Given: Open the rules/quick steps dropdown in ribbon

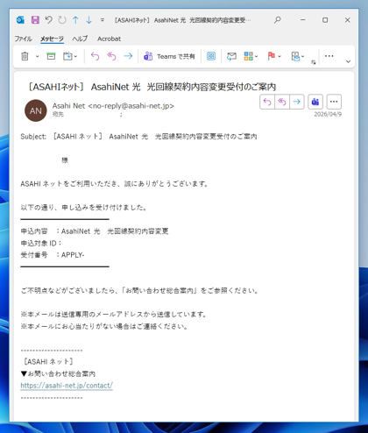Looking at the screenshot, I should 298,56.
